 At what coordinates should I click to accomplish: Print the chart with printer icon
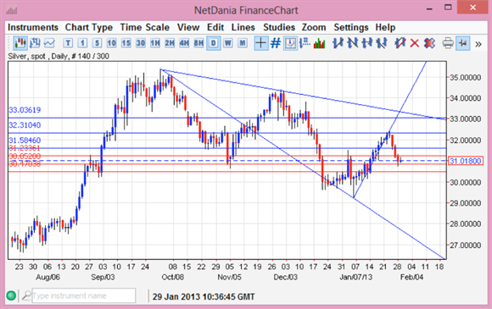448,43
